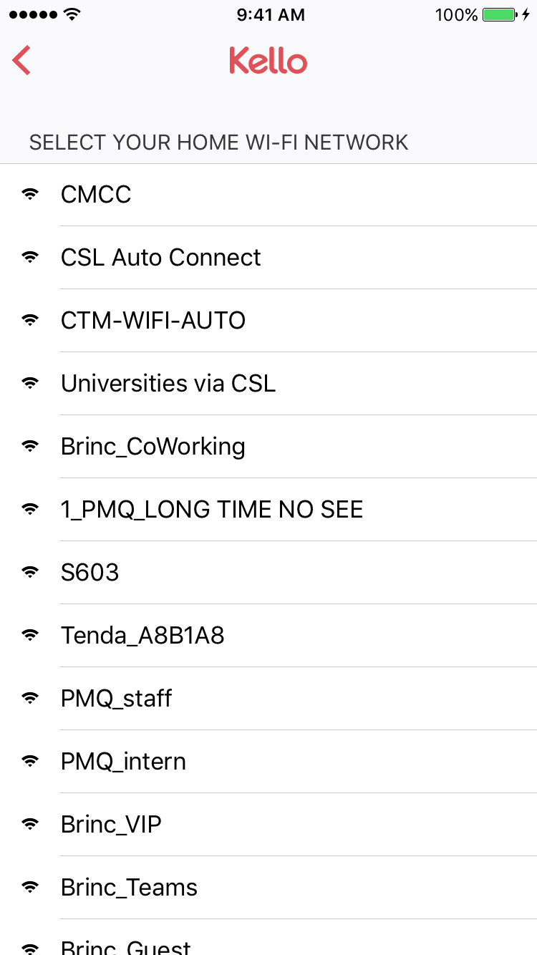Tap Wi-Fi signal icon beside CMCC
This screenshot has width=537, height=955.
(30, 194)
